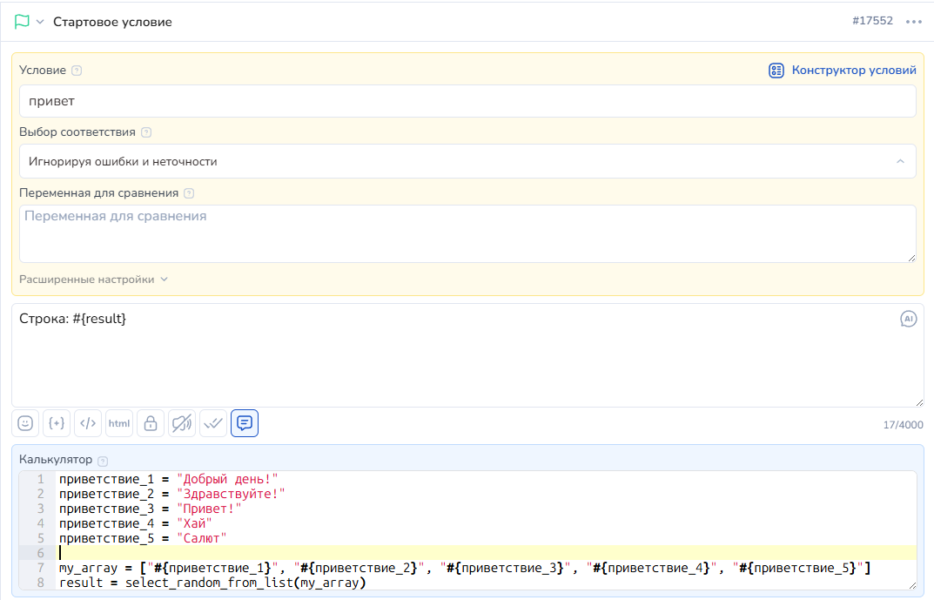Click the insert variable {+} icon
This screenshot has width=934, height=600.
click(57, 423)
